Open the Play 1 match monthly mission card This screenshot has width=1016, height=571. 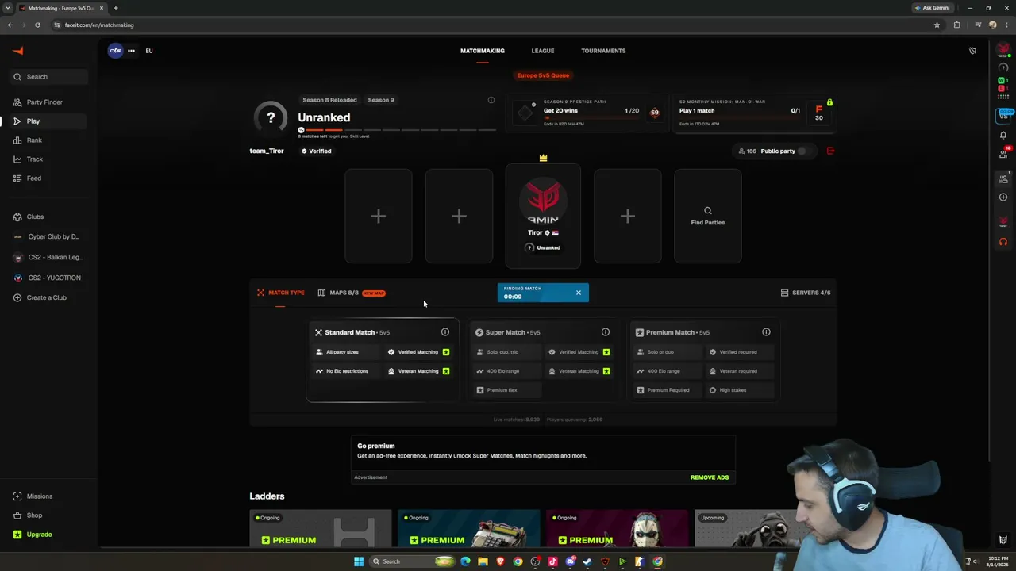tap(754, 113)
